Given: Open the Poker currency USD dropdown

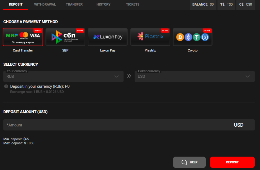Looking at the screenshot, I should coord(194,77).
